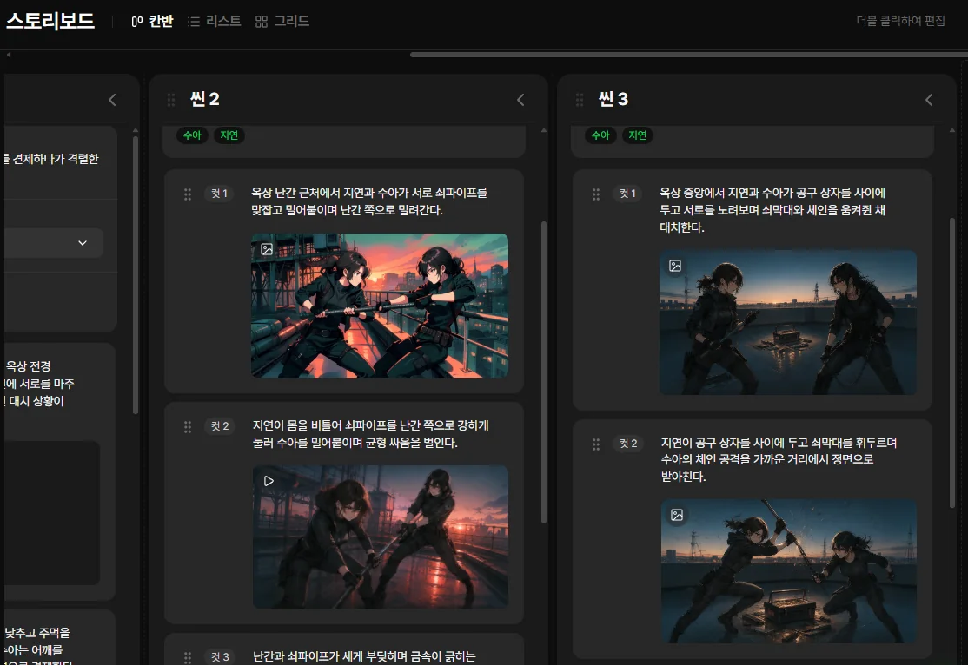The image size is (968, 665).
Task: Click the horizontal scrollbar at top
Action: tap(689, 55)
